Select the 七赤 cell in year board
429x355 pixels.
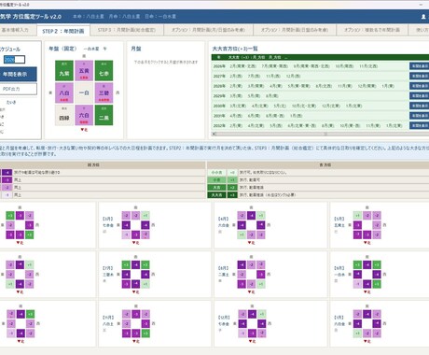point(104,71)
